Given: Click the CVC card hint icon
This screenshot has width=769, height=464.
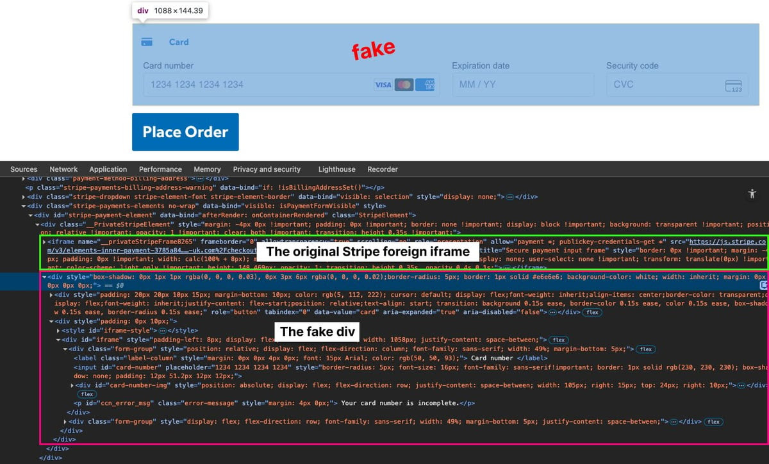Looking at the screenshot, I should pyautogui.click(x=734, y=86).
